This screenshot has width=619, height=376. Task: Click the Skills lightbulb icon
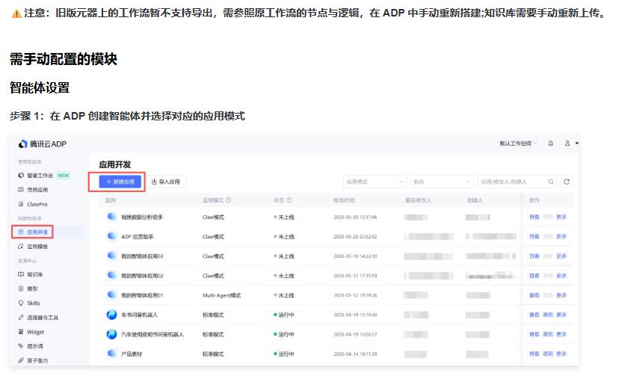pyautogui.click(x=21, y=303)
